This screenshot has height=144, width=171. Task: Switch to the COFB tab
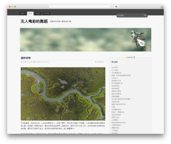(47, 13)
